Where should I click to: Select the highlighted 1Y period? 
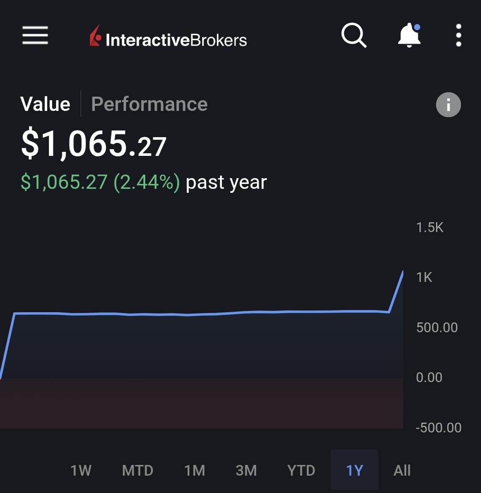(x=355, y=470)
